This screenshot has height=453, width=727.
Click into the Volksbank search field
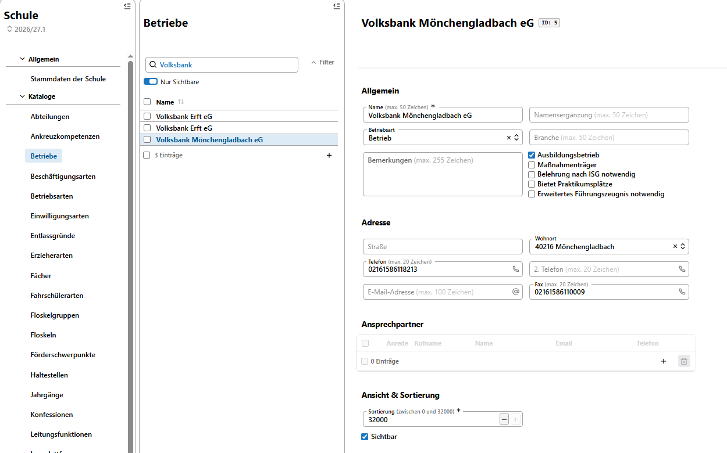[x=222, y=65]
